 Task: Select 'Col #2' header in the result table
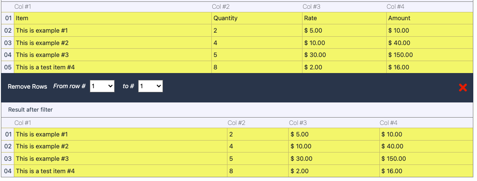click(x=236, y=123)
